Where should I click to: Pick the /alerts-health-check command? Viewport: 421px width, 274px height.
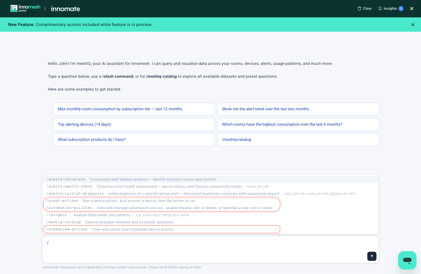point(210,187)
